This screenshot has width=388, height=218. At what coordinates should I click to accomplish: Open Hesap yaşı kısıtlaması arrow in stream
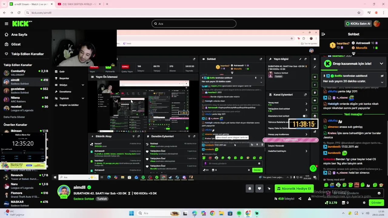(x=306, y=134)
